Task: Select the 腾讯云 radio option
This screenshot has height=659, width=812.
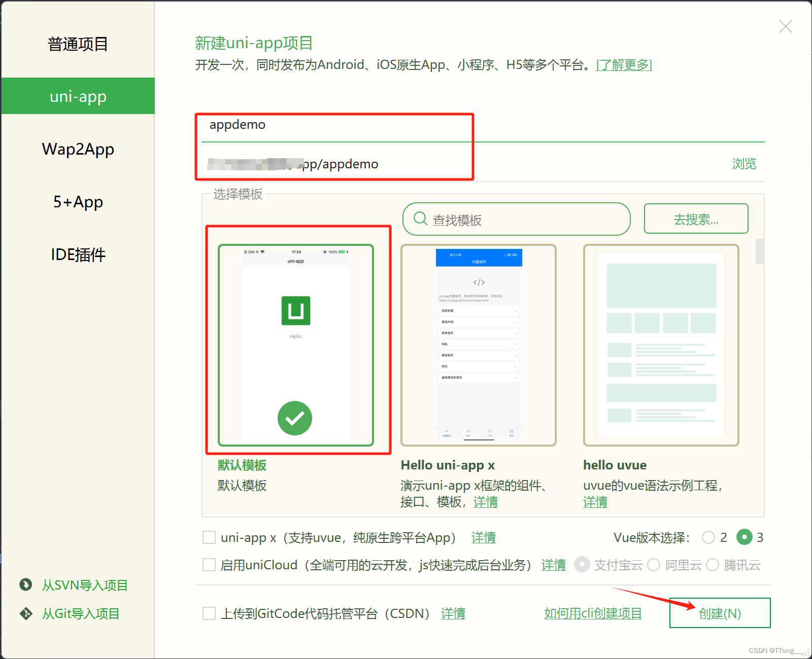Action: point(713,565)
